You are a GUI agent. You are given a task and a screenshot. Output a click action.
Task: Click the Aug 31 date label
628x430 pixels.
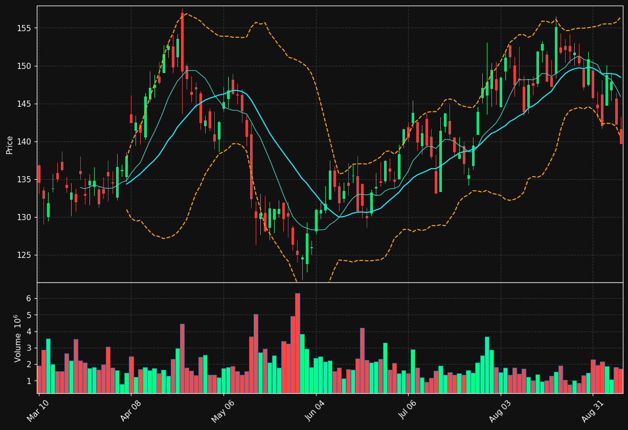tap(592, 411)
